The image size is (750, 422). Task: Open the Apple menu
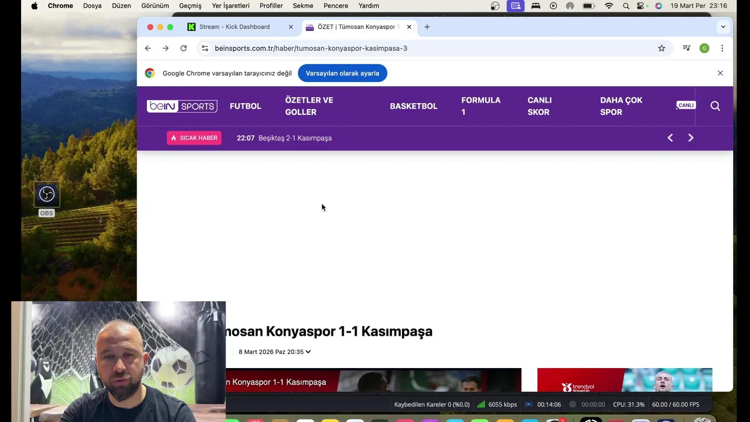pyautogui.click(x=34, y=6)
